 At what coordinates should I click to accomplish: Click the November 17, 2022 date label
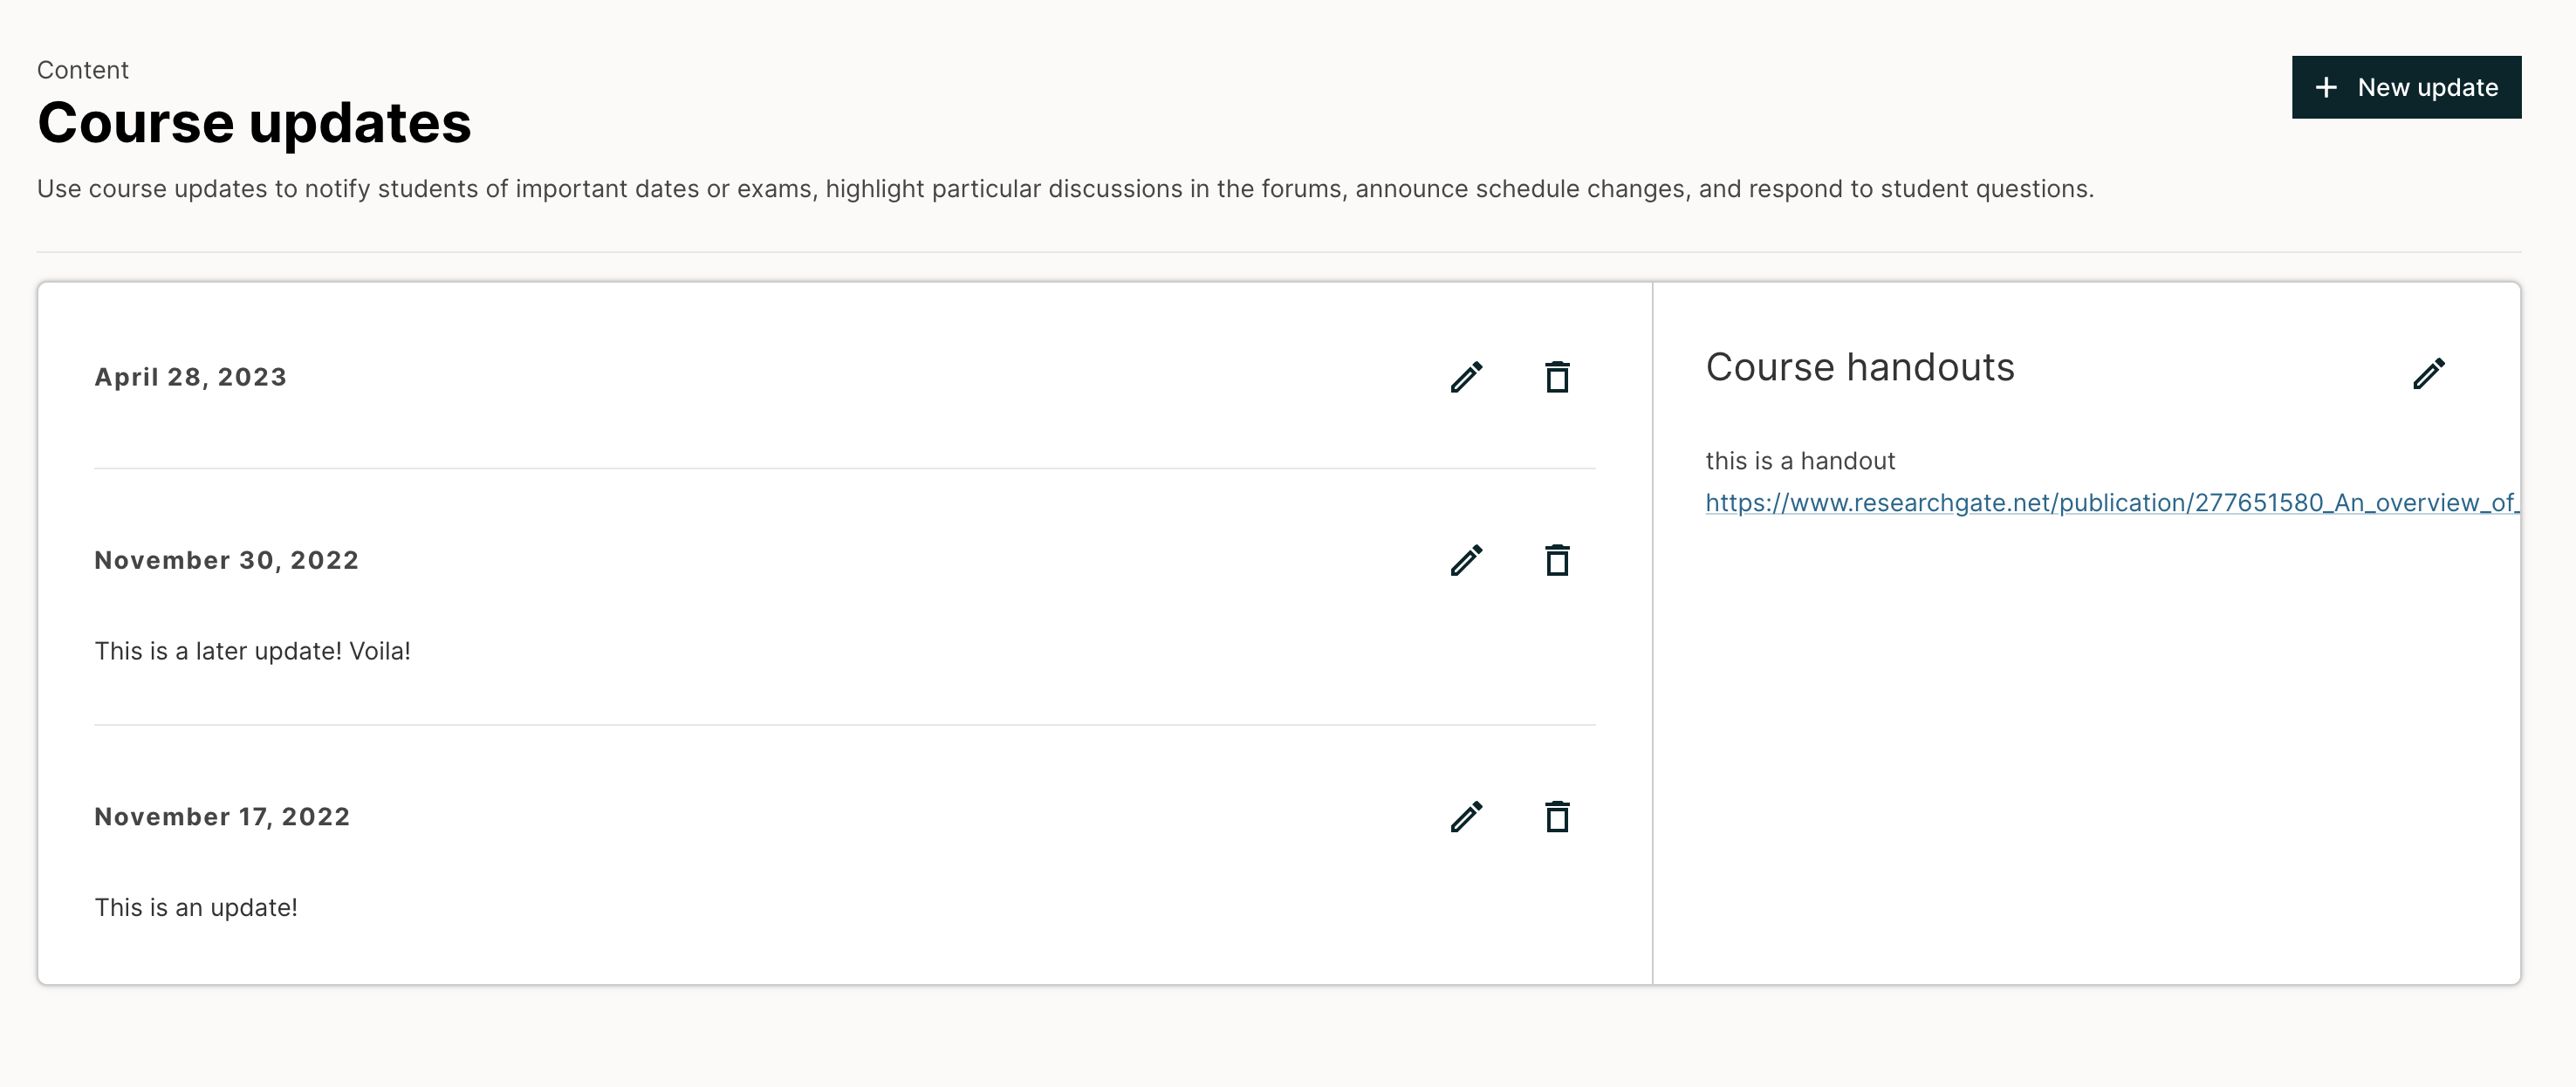pyautogui.click(x=222, y=816)
